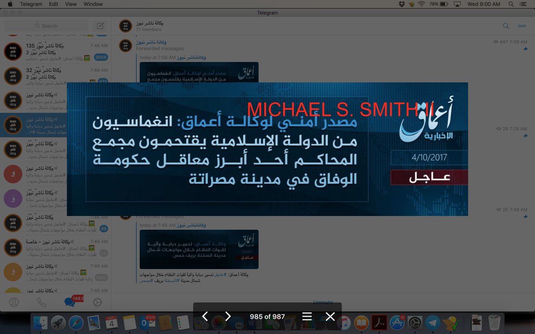Close the image viewer with the X
Image resolution: width=535 pixels, height=334 pixels.
[330, 317]
